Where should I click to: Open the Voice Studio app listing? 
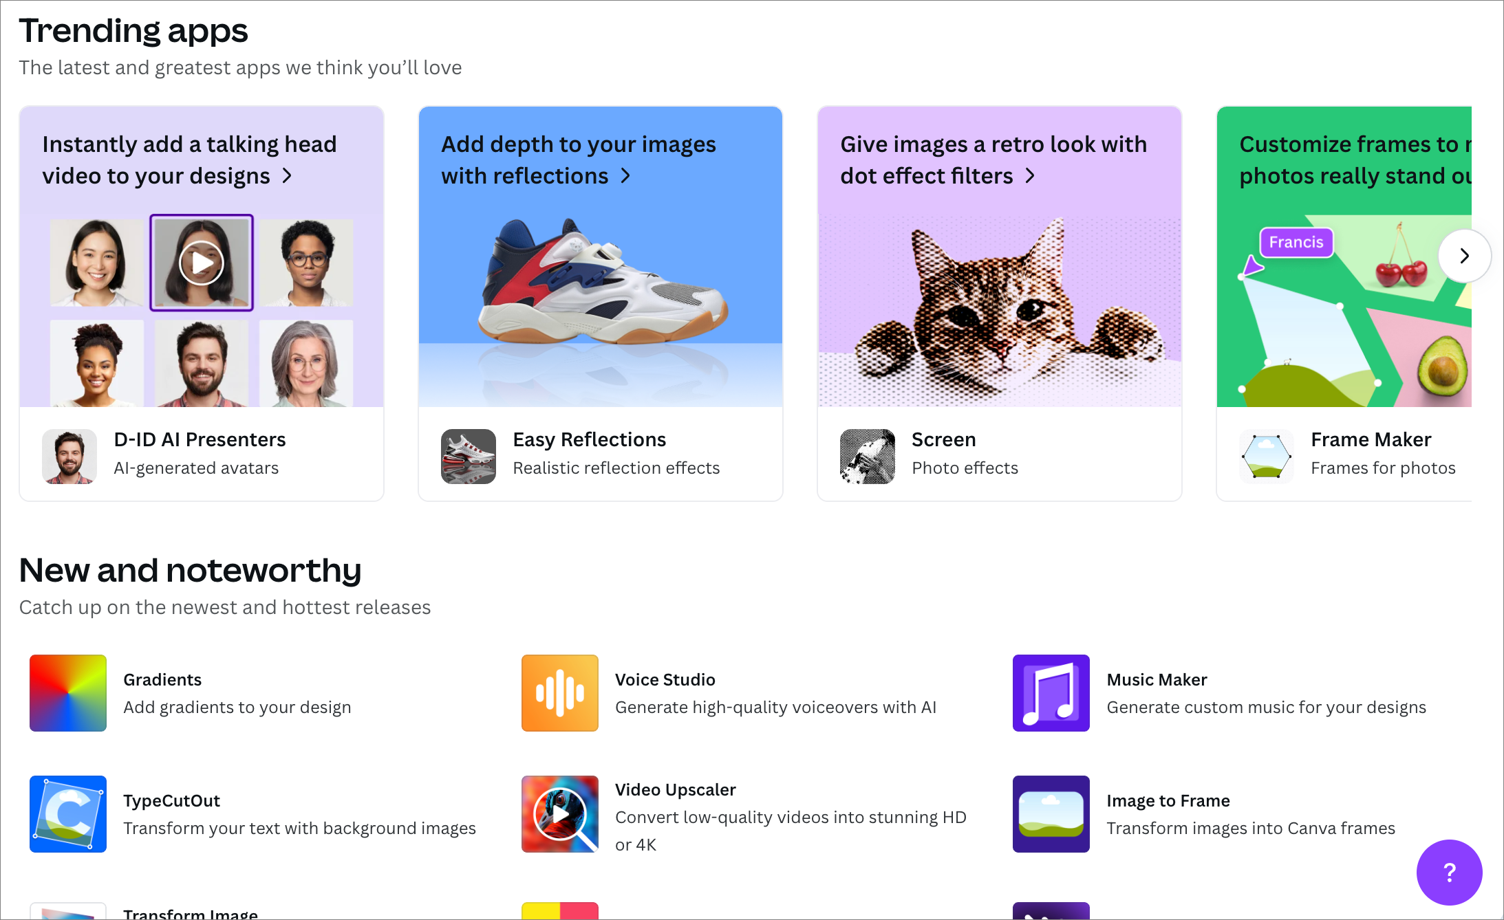[x=747, y=693]
